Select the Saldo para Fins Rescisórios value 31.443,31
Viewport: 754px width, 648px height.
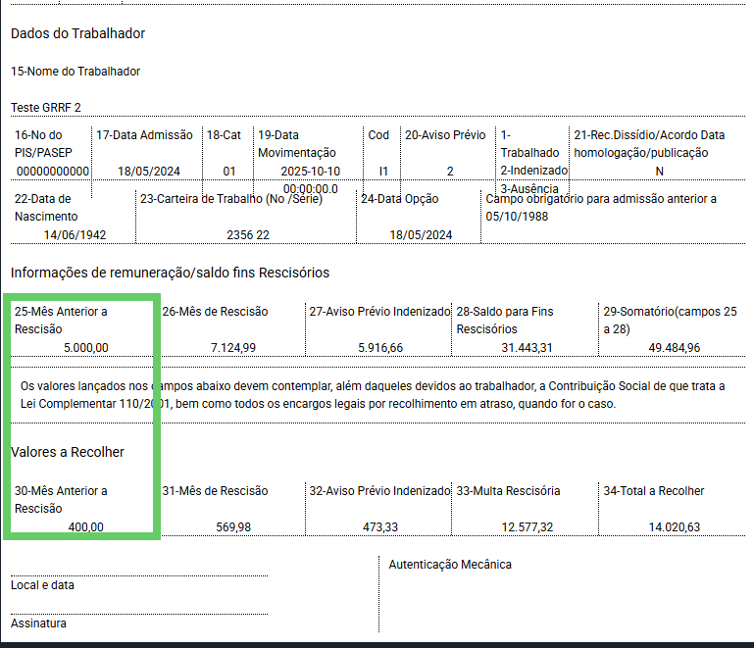tap(528, 347)
